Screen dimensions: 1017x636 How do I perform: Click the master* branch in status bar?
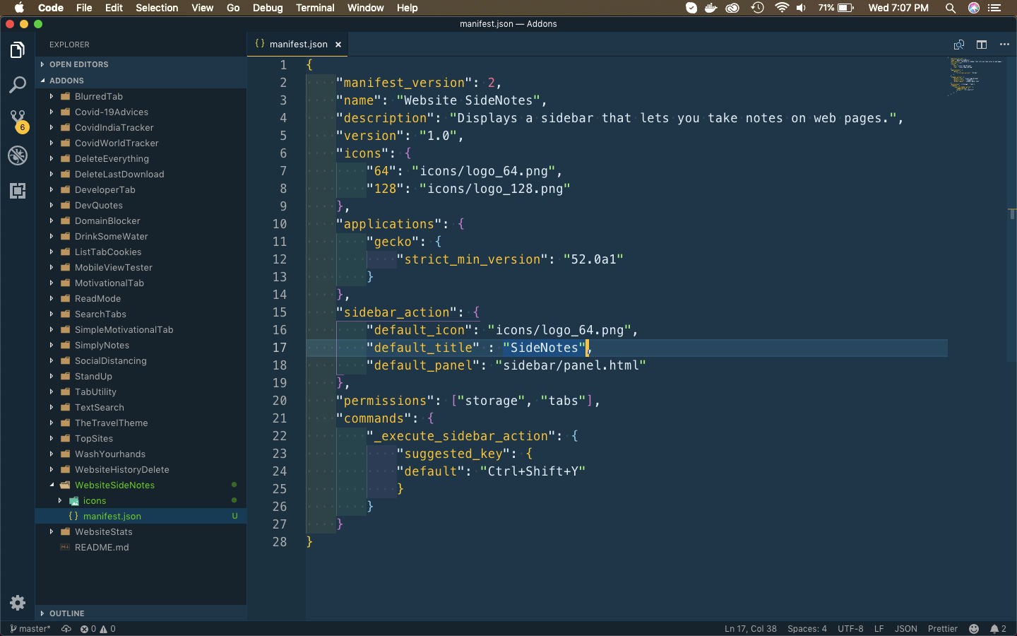click(30, 629)
